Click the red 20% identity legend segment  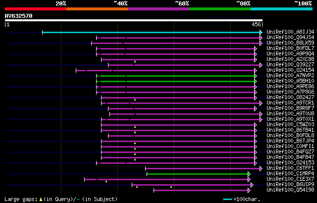[36, 9]
